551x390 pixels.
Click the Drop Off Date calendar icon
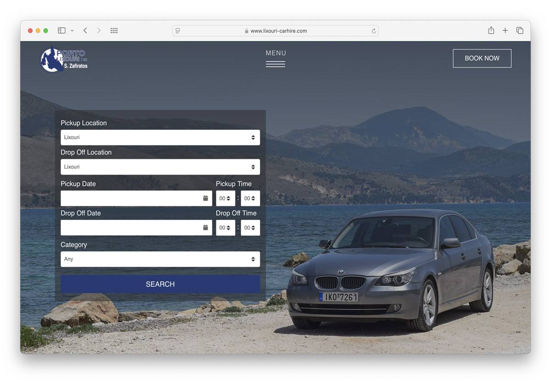pos(205,228)
